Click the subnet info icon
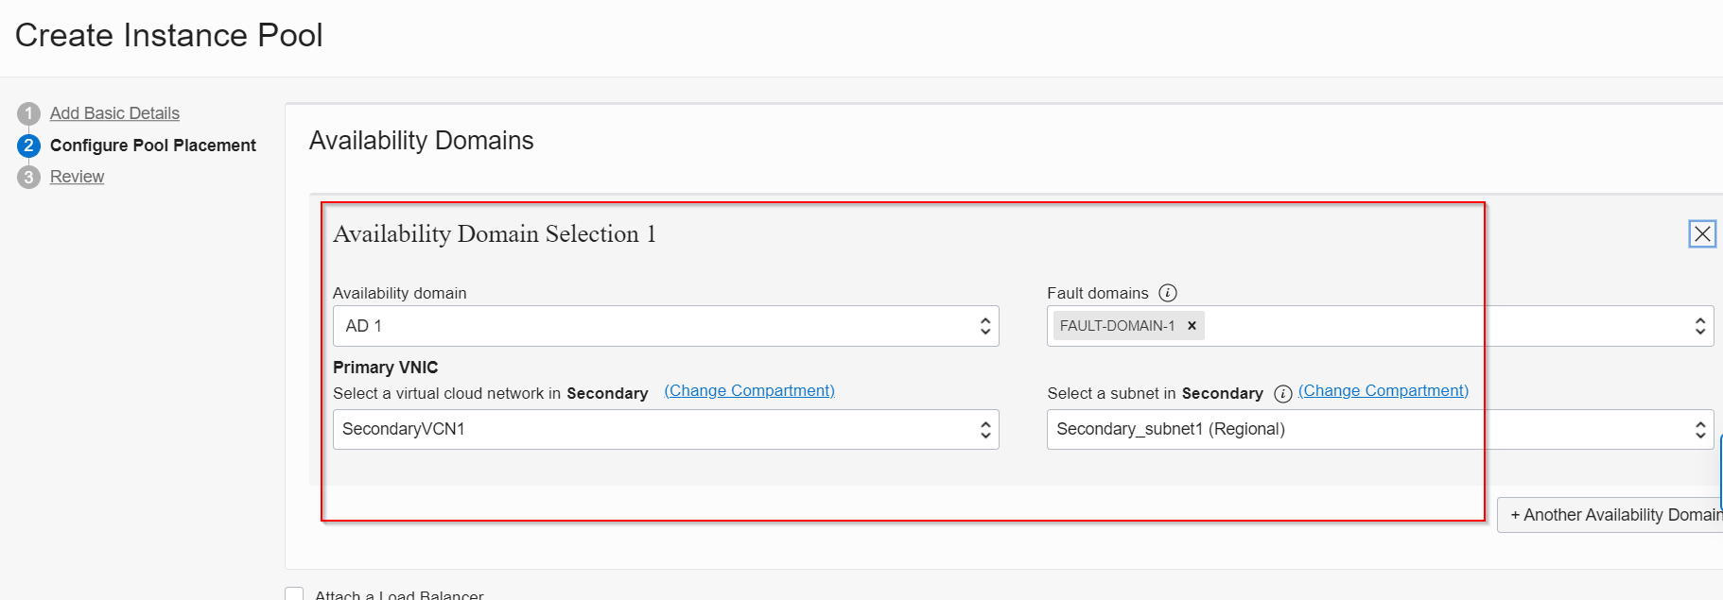The width and height of the screenshot is (1723, 600). pyautogui.click(x=1282, y=394)
